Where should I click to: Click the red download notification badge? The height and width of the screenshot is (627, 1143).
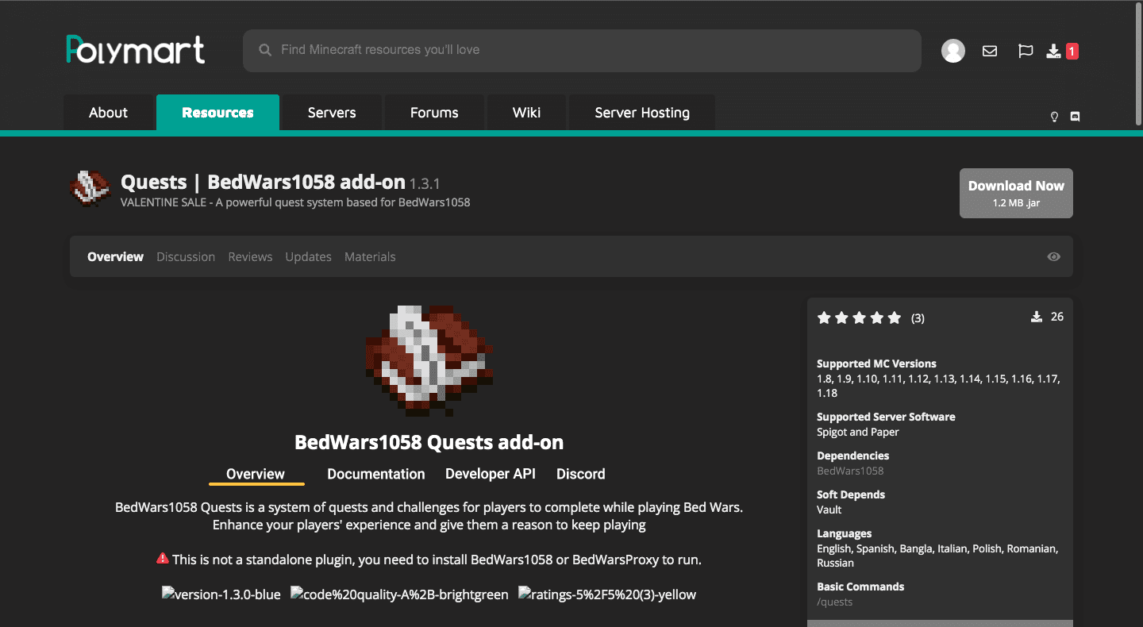pyautogui.click(x=1072, y=51)
